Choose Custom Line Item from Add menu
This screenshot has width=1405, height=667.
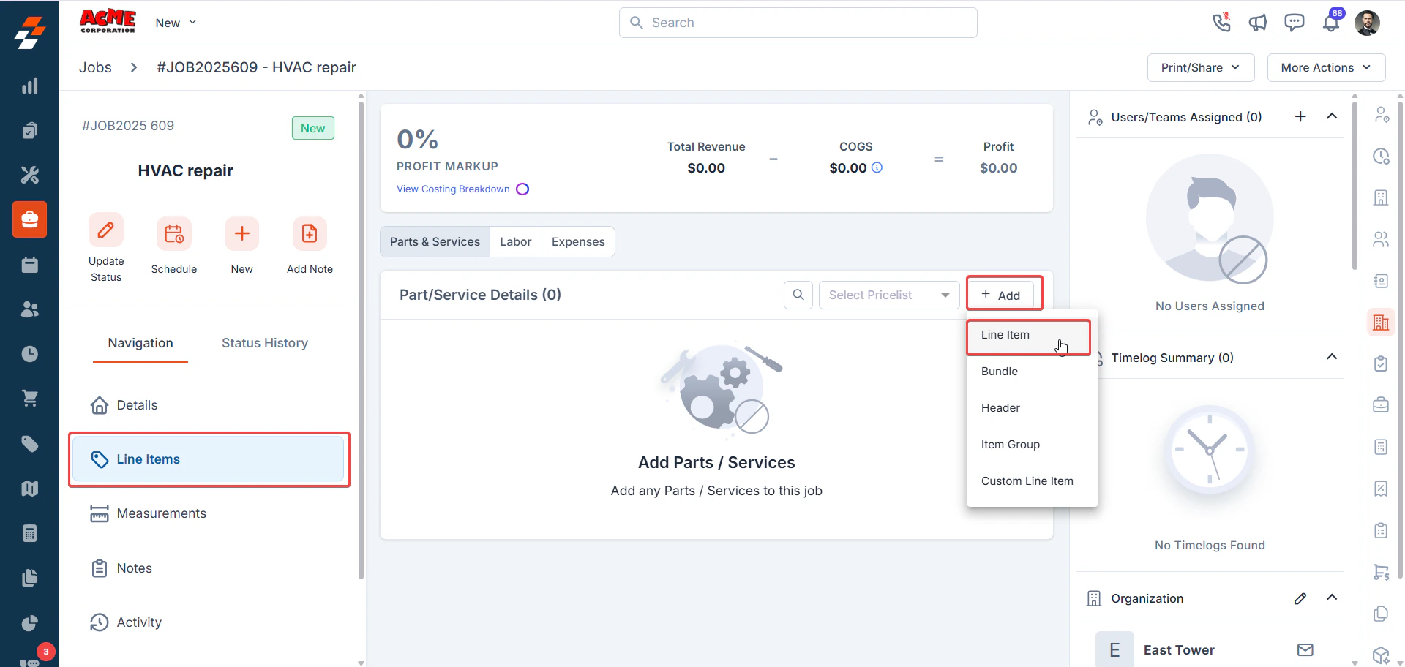pyautogui.click(x=1032, y=481)
